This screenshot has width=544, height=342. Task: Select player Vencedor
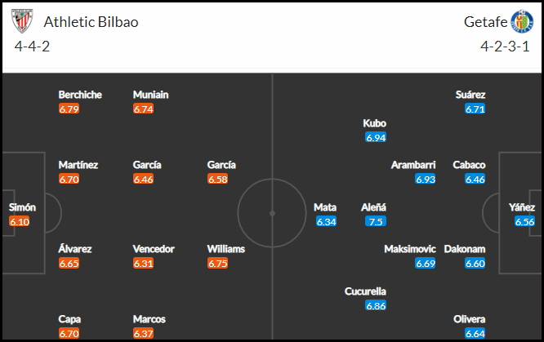coord(154,249)
